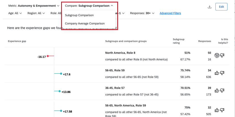Screen dimensions: 235x117
Task: Select Subgroup Comparison from the menu
Action: pos(79,15)
